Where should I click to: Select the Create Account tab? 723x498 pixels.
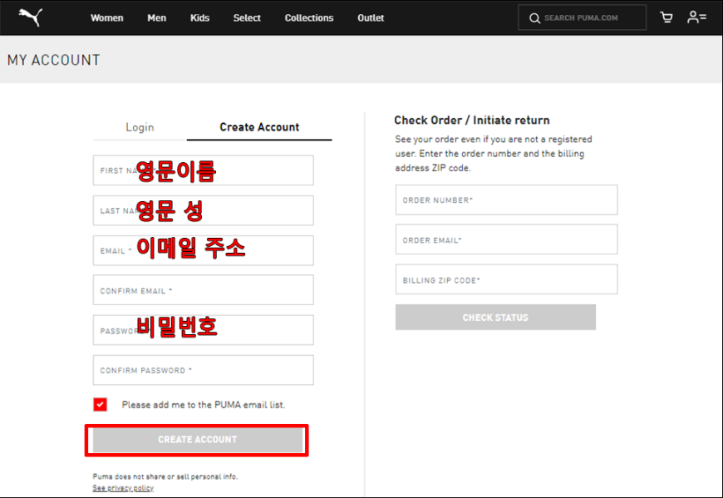(259, 127)
